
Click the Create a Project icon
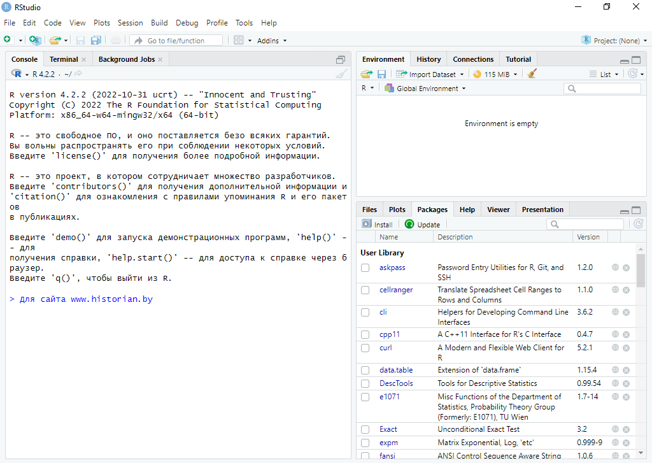click(x=35, y=40)
